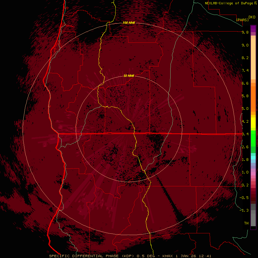Screen dimensions: 258x258
Task: Click the -1.3 scale value
Action: coord(244,210)
